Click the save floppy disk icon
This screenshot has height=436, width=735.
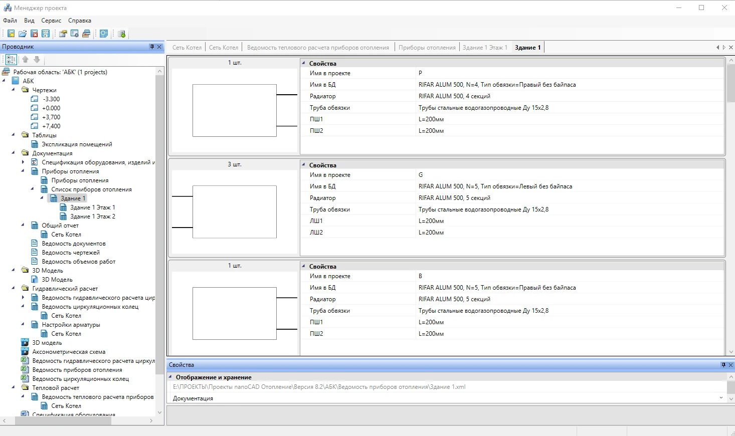coord(46,34)
